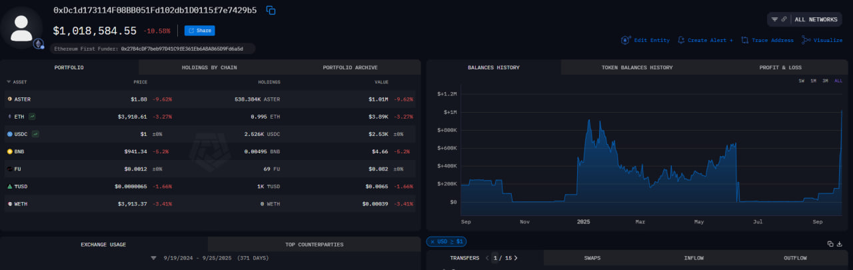Go to the next transfers page
The width and height of the screenshot is (853, 270).
[516, 258]
